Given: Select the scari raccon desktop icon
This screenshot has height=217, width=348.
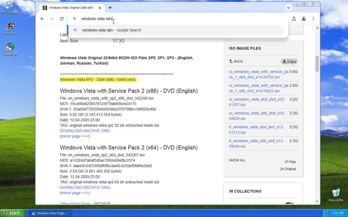Looking at the screenshot, I should coord(10,28).
